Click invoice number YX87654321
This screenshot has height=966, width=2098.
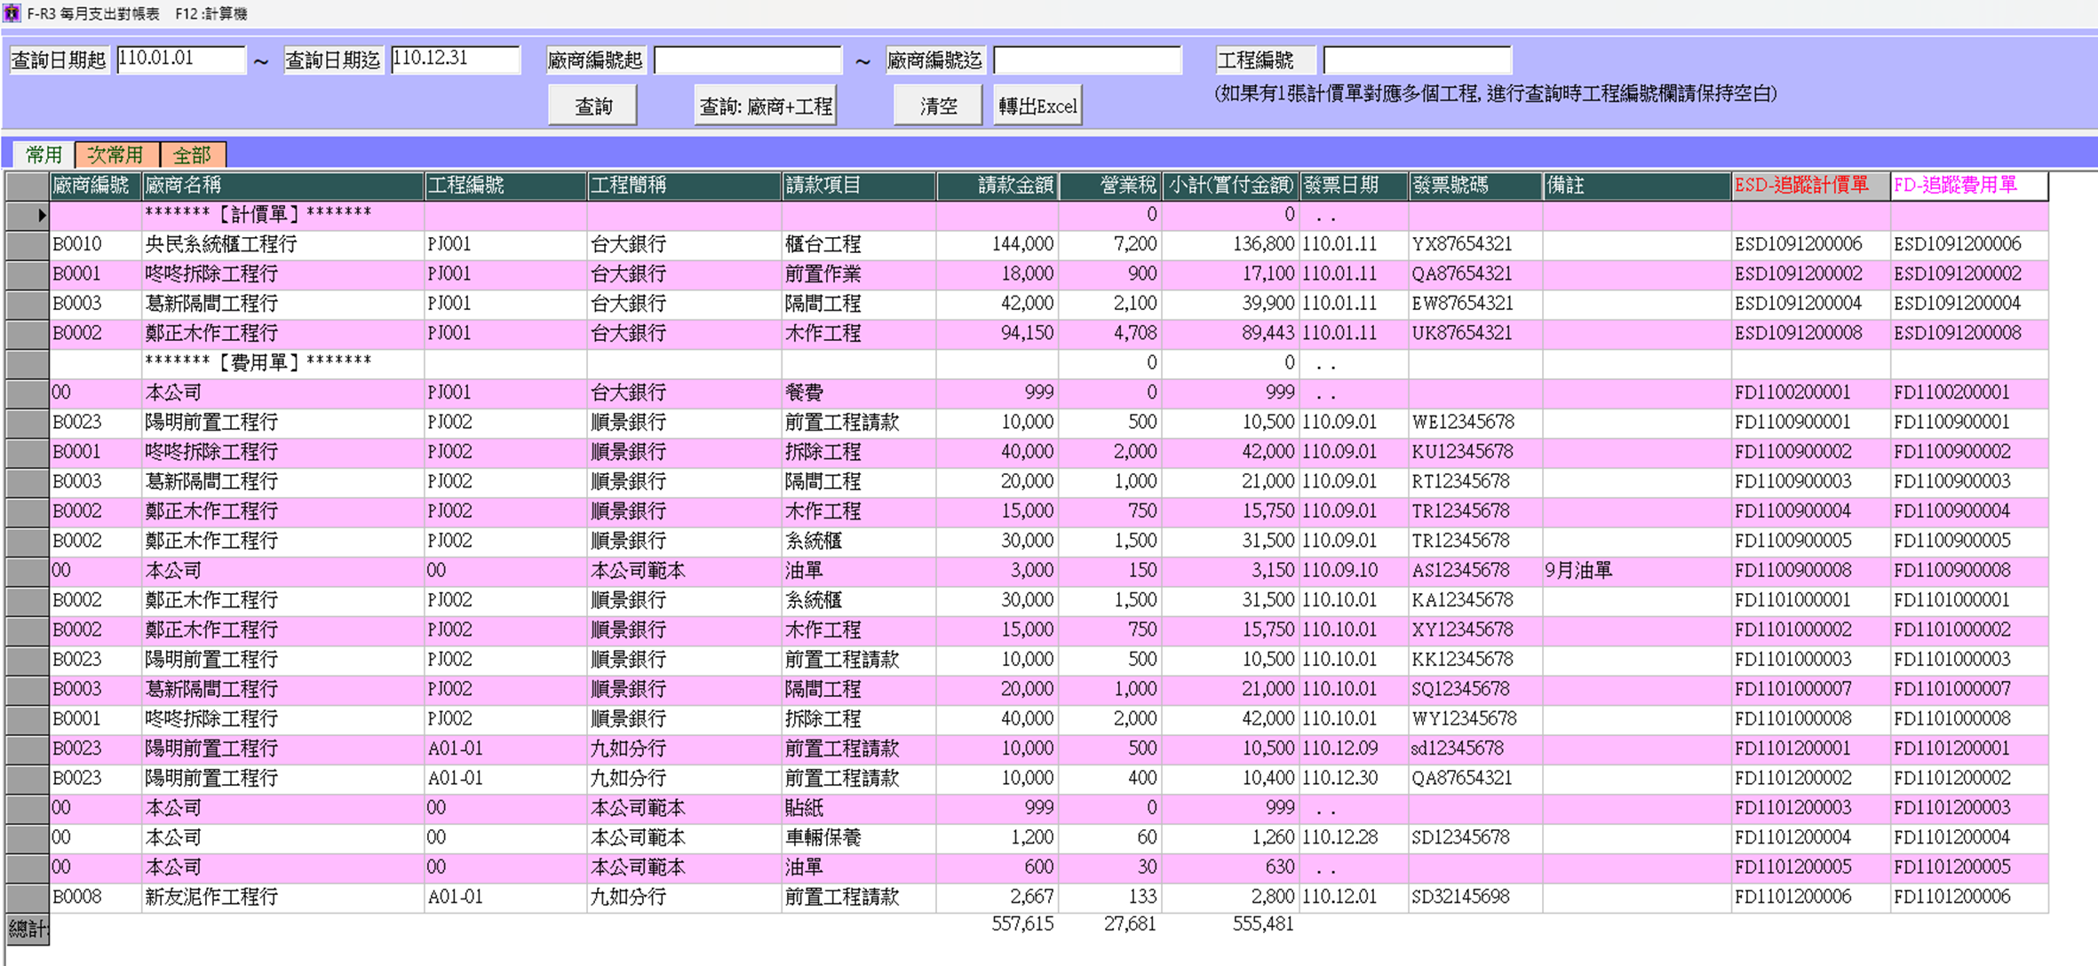coord(1475,244)
